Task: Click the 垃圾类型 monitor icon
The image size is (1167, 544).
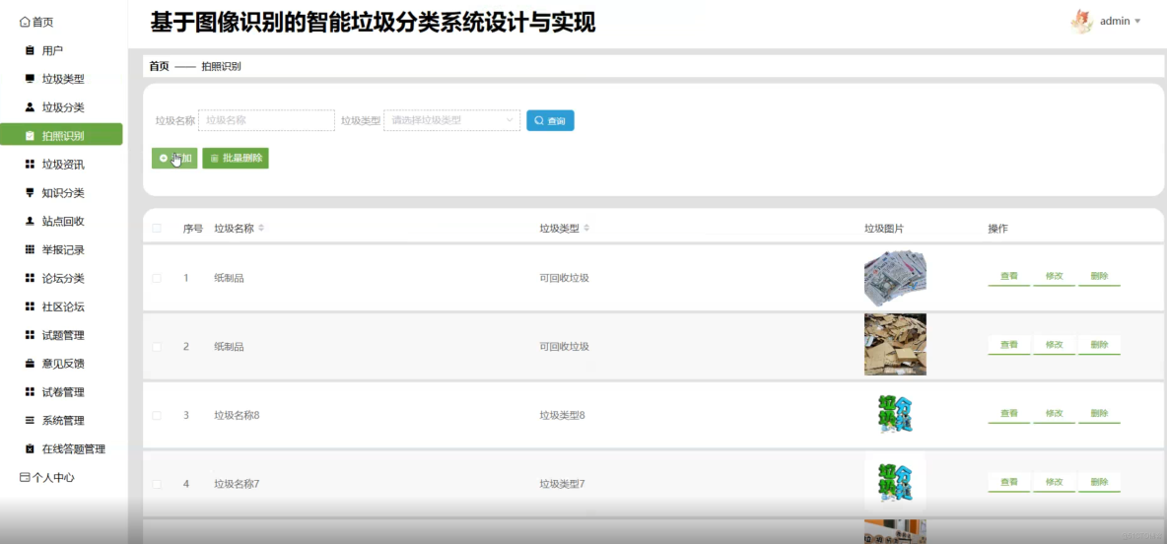Action: pyautogui.click(x=30, y=79)
